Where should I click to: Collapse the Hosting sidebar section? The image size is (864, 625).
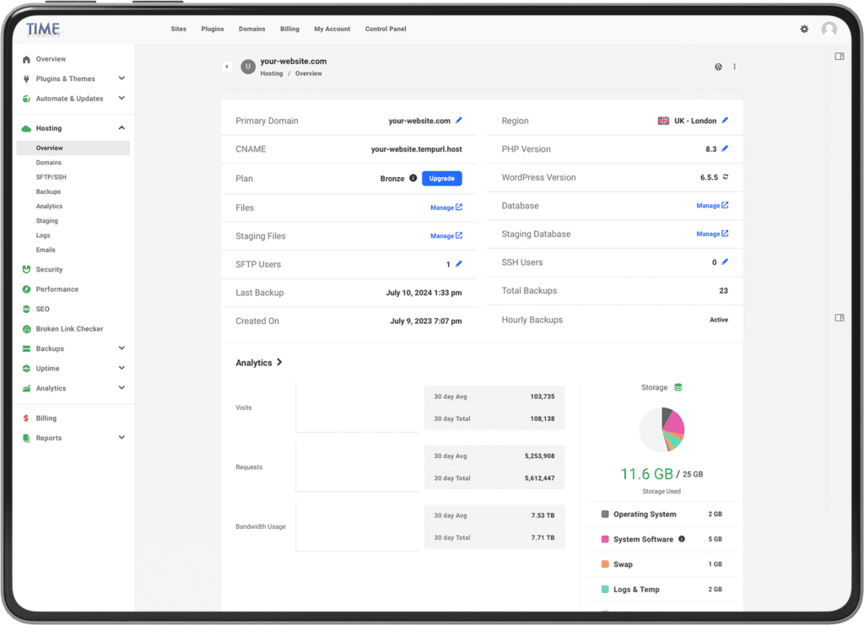[121, 128]
